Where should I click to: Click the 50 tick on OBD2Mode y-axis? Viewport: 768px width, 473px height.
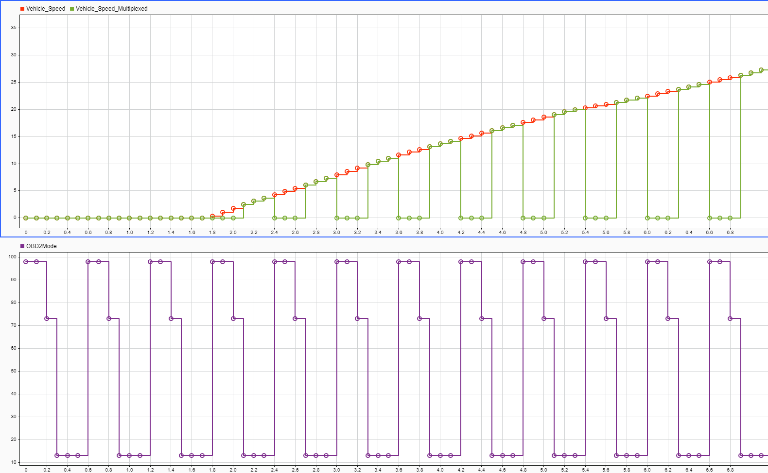13,371
